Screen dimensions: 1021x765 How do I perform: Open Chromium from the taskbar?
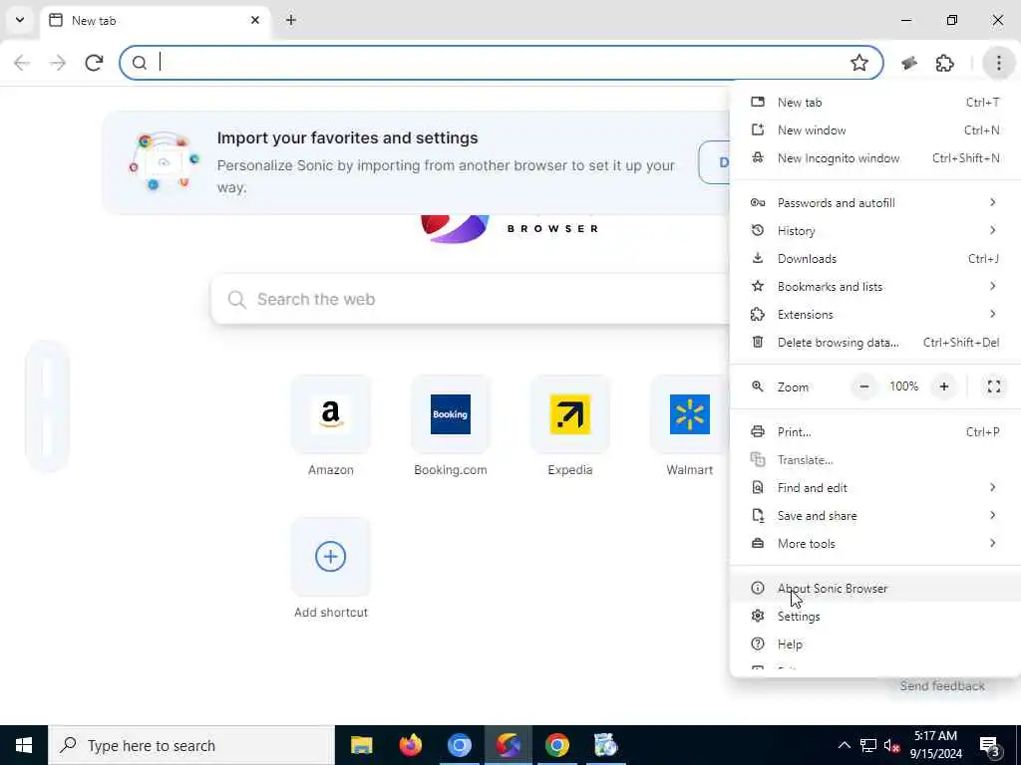(459, 745)
